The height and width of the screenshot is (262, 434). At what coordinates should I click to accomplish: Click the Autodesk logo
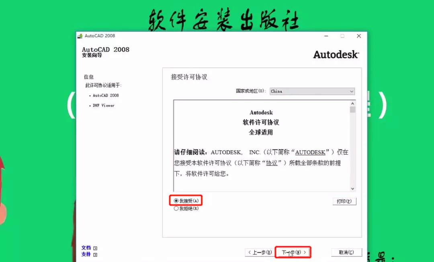point(336,55)
